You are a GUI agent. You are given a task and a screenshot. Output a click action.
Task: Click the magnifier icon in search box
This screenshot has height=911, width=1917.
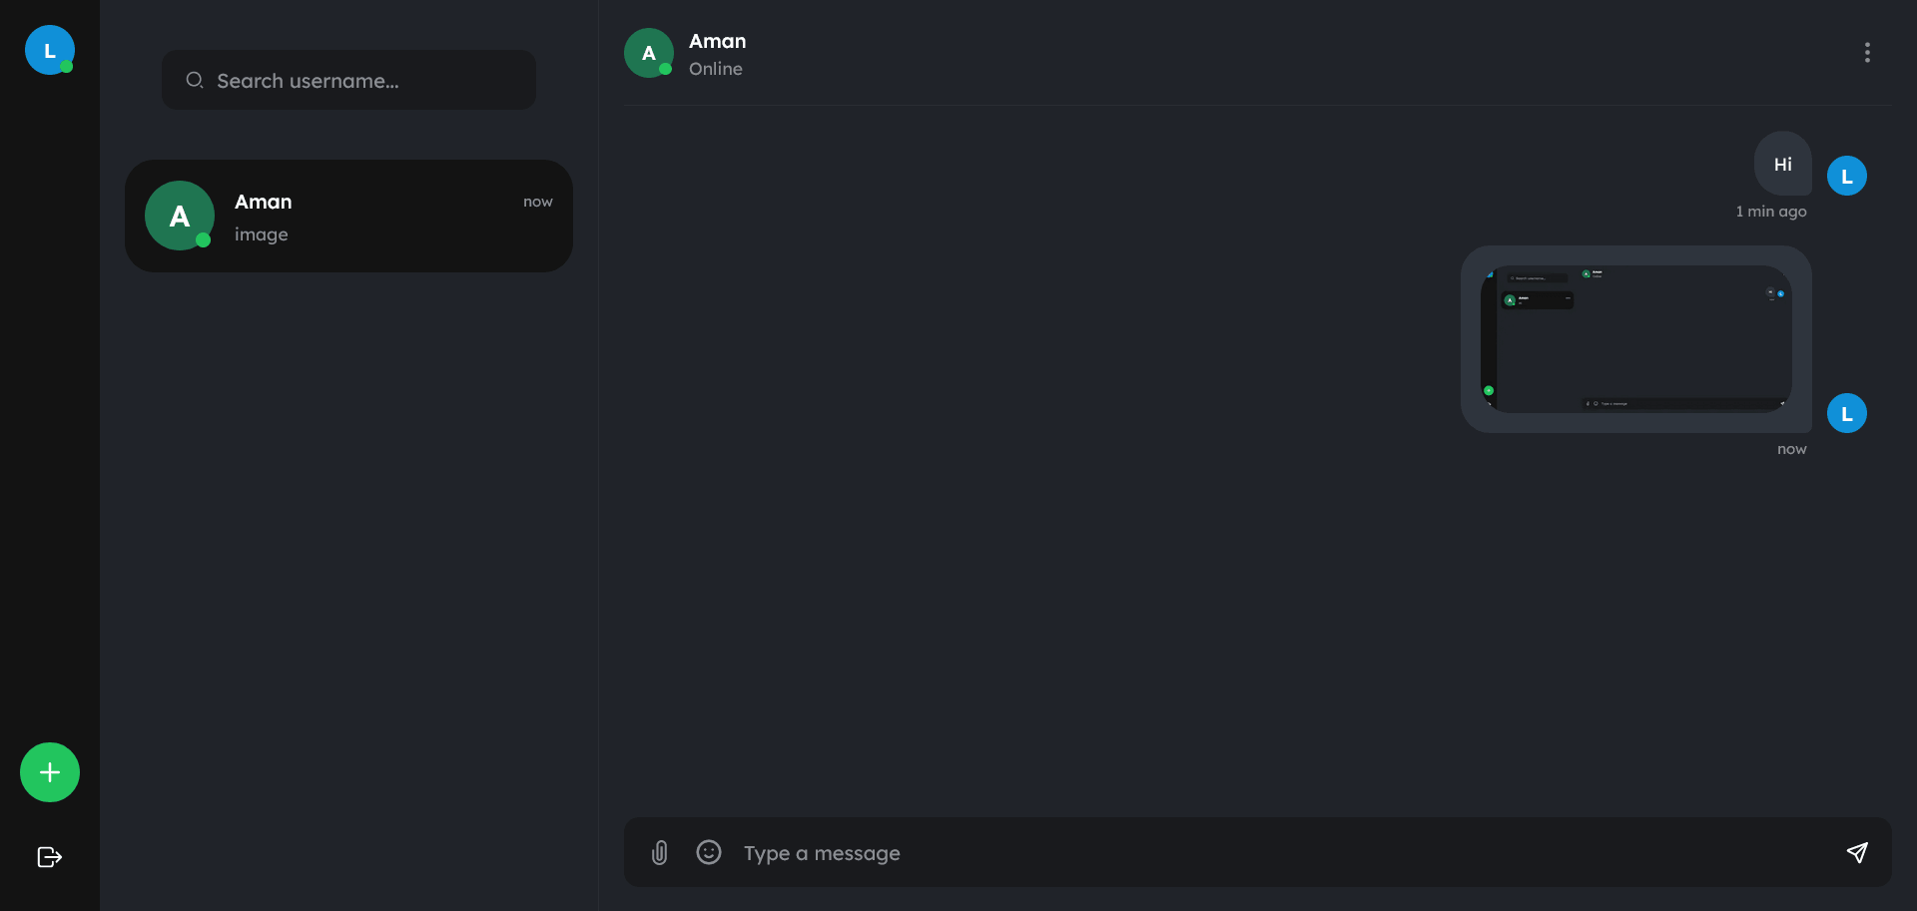[195, 80]
